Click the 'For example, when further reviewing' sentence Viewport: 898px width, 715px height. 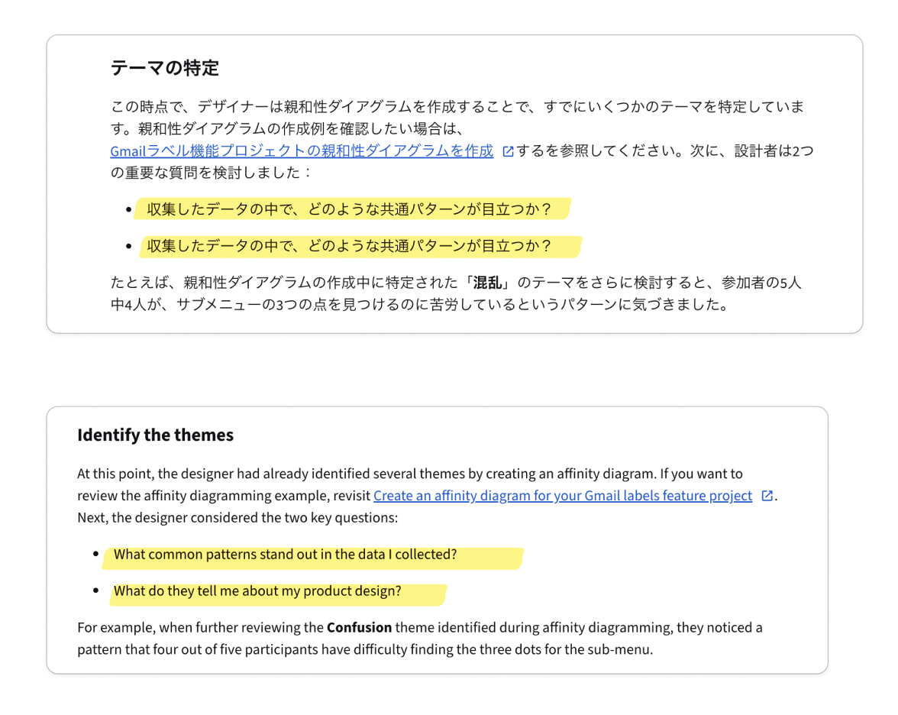coord(419,639)
